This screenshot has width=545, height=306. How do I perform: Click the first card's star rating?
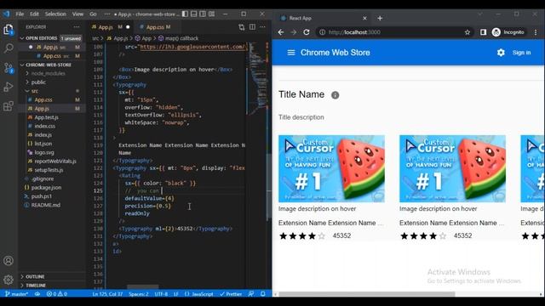[x=302, y=236]
